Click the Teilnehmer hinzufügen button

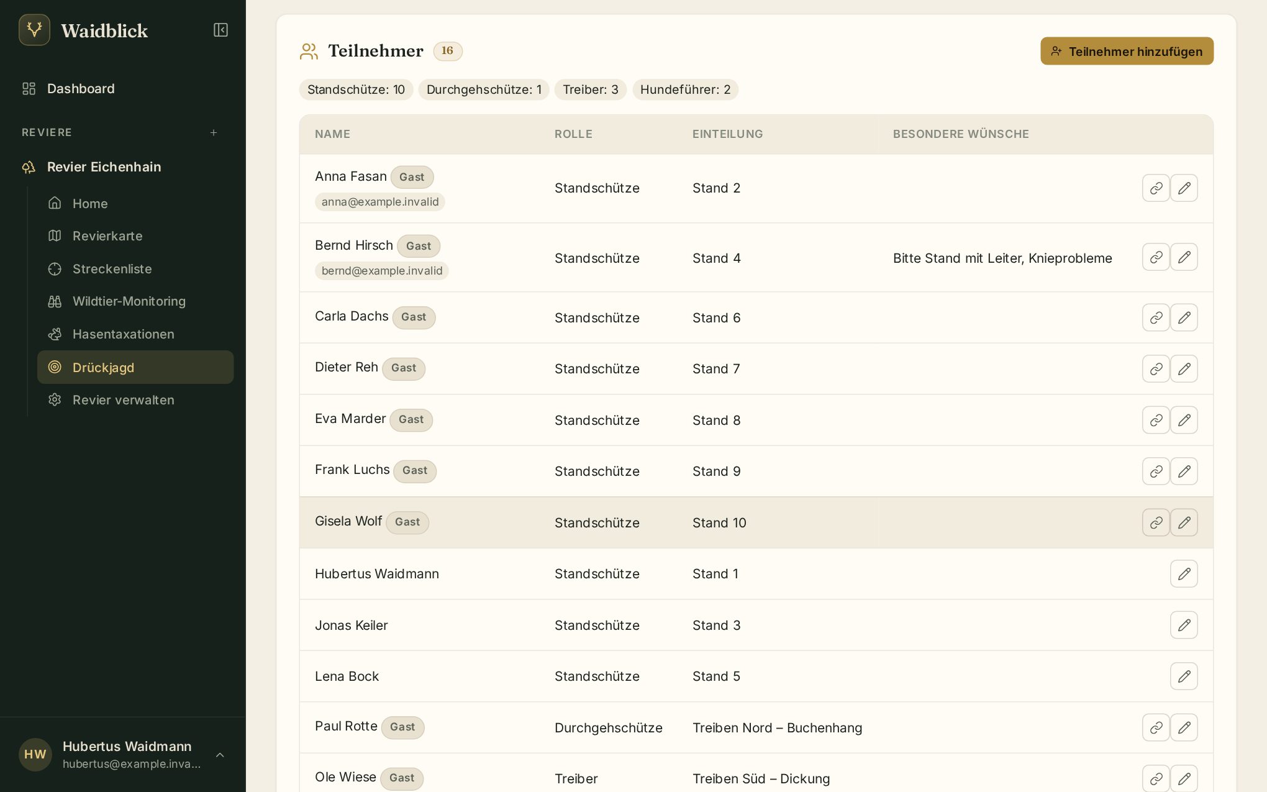click(x=1127, y=51)
